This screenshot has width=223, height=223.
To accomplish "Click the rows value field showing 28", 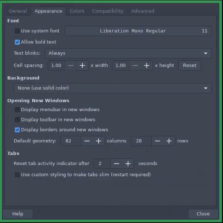I will pos(141,141).
